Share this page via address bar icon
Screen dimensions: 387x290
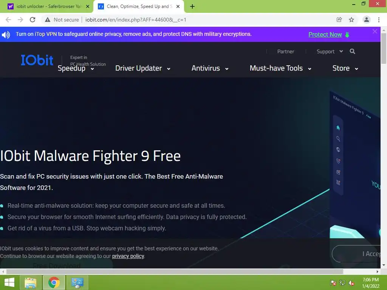(339, 20)
